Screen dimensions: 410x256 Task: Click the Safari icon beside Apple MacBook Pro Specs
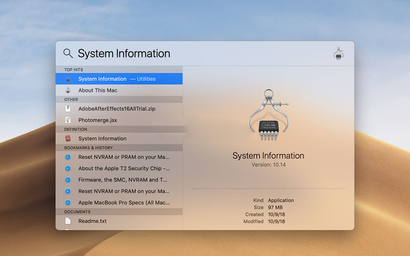pos(68,202)
